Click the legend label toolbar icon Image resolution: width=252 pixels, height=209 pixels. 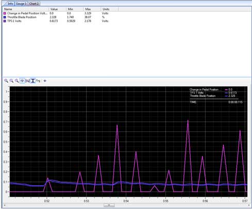(x=38, y=81)
